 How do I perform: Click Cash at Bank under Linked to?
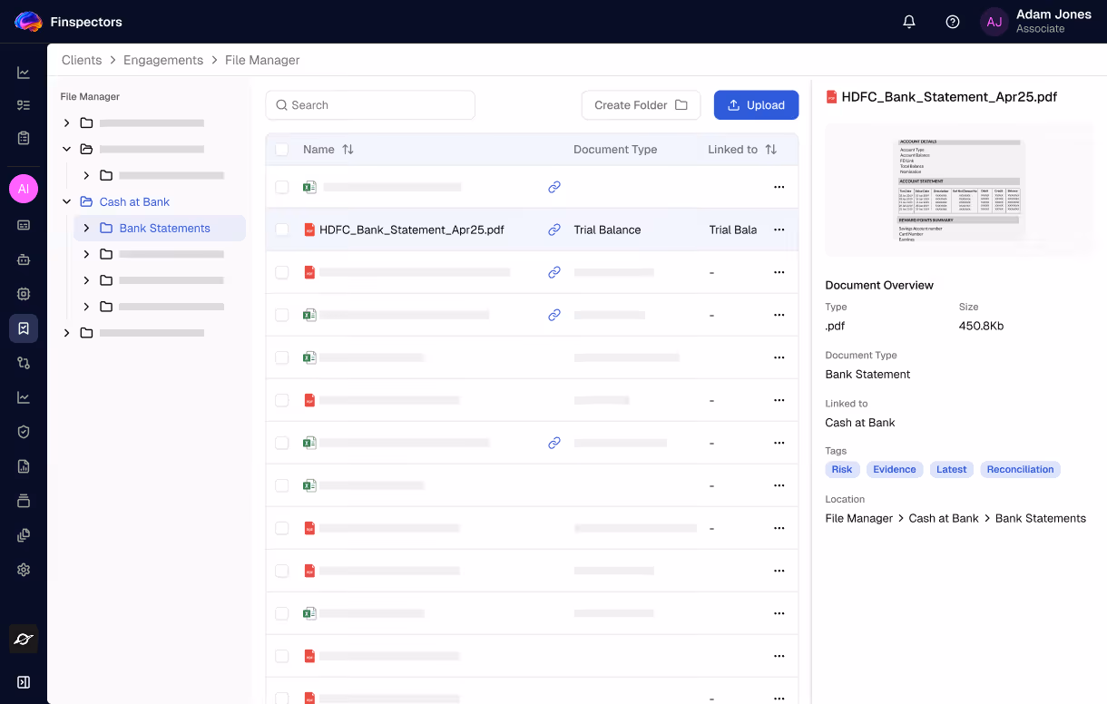point(860,422)
